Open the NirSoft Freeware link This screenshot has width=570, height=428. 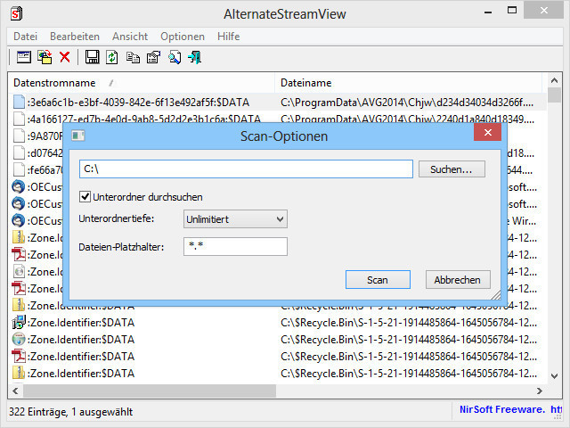510,410
